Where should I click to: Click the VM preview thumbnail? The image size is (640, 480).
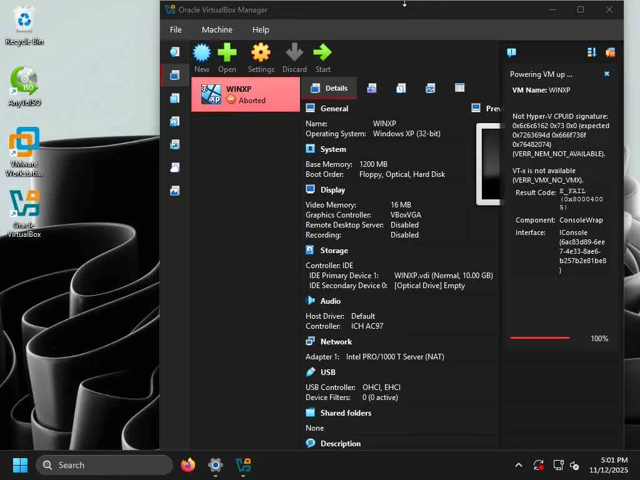489,164
